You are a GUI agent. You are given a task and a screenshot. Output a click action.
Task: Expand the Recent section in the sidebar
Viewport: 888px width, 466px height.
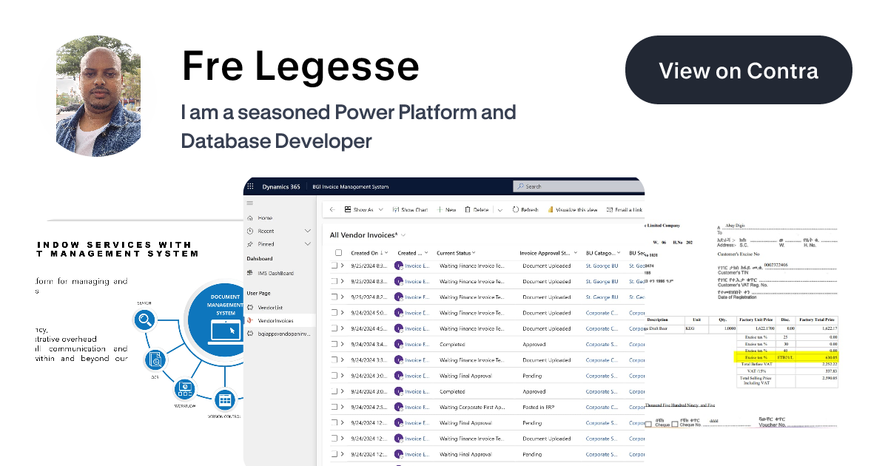coord(308,231)
